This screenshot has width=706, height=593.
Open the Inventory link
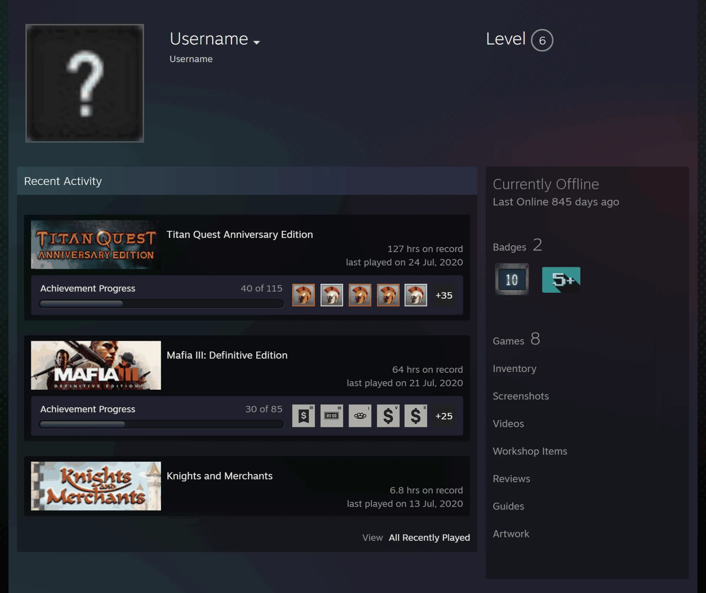(x=514, y=368)
